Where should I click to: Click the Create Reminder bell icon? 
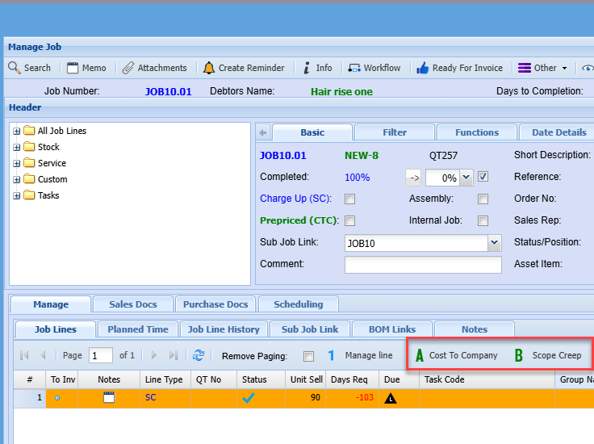point(209,68)
